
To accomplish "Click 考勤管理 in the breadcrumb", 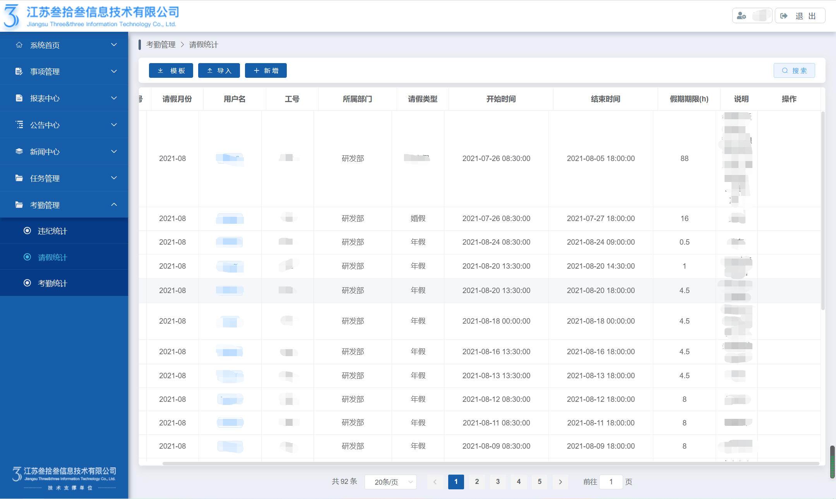I will 161,45.
